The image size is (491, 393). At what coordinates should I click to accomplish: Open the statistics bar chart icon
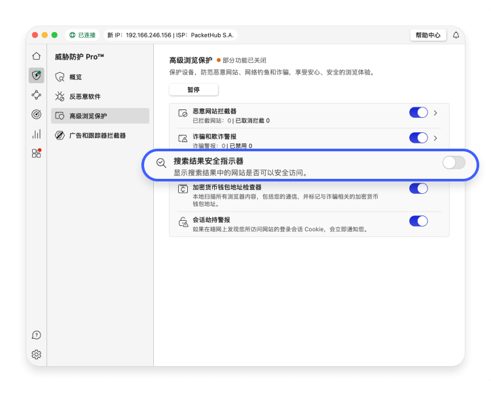click(36, 134)
